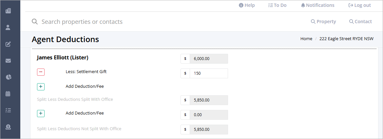This screenshot has width=383, height=139.
Task: Select the Contact search filter
Action: tap(360, 22)
